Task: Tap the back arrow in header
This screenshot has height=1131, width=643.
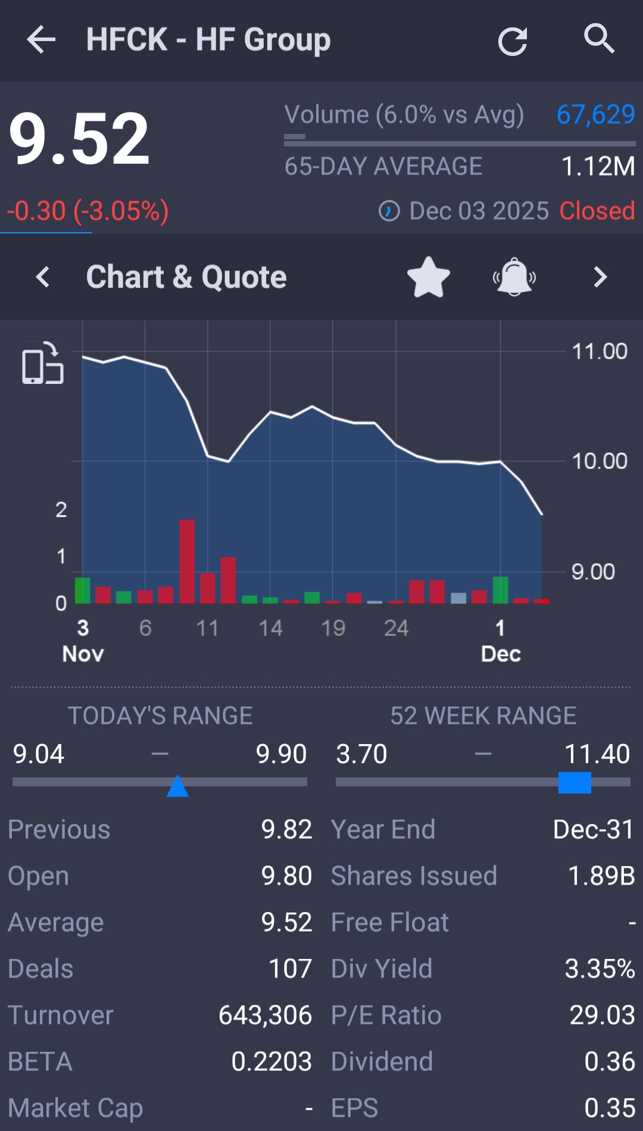Action: coord(41,40)
